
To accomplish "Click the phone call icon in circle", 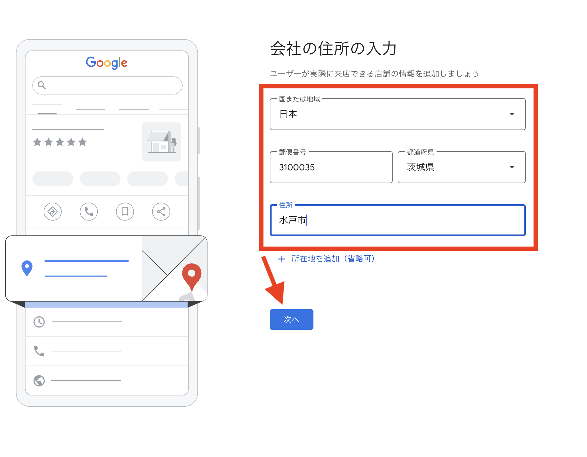I will [89, 212].
